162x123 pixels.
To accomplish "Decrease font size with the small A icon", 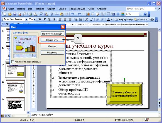I will [91, 19].
